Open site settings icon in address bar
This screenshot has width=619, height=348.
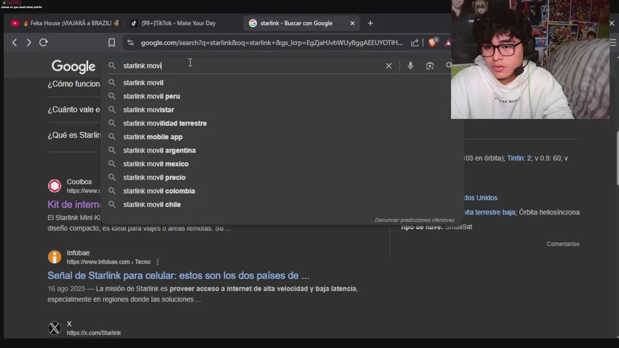pos(130,43)
